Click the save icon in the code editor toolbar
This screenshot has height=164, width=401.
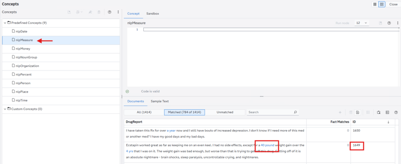click(x=381, y=23)
